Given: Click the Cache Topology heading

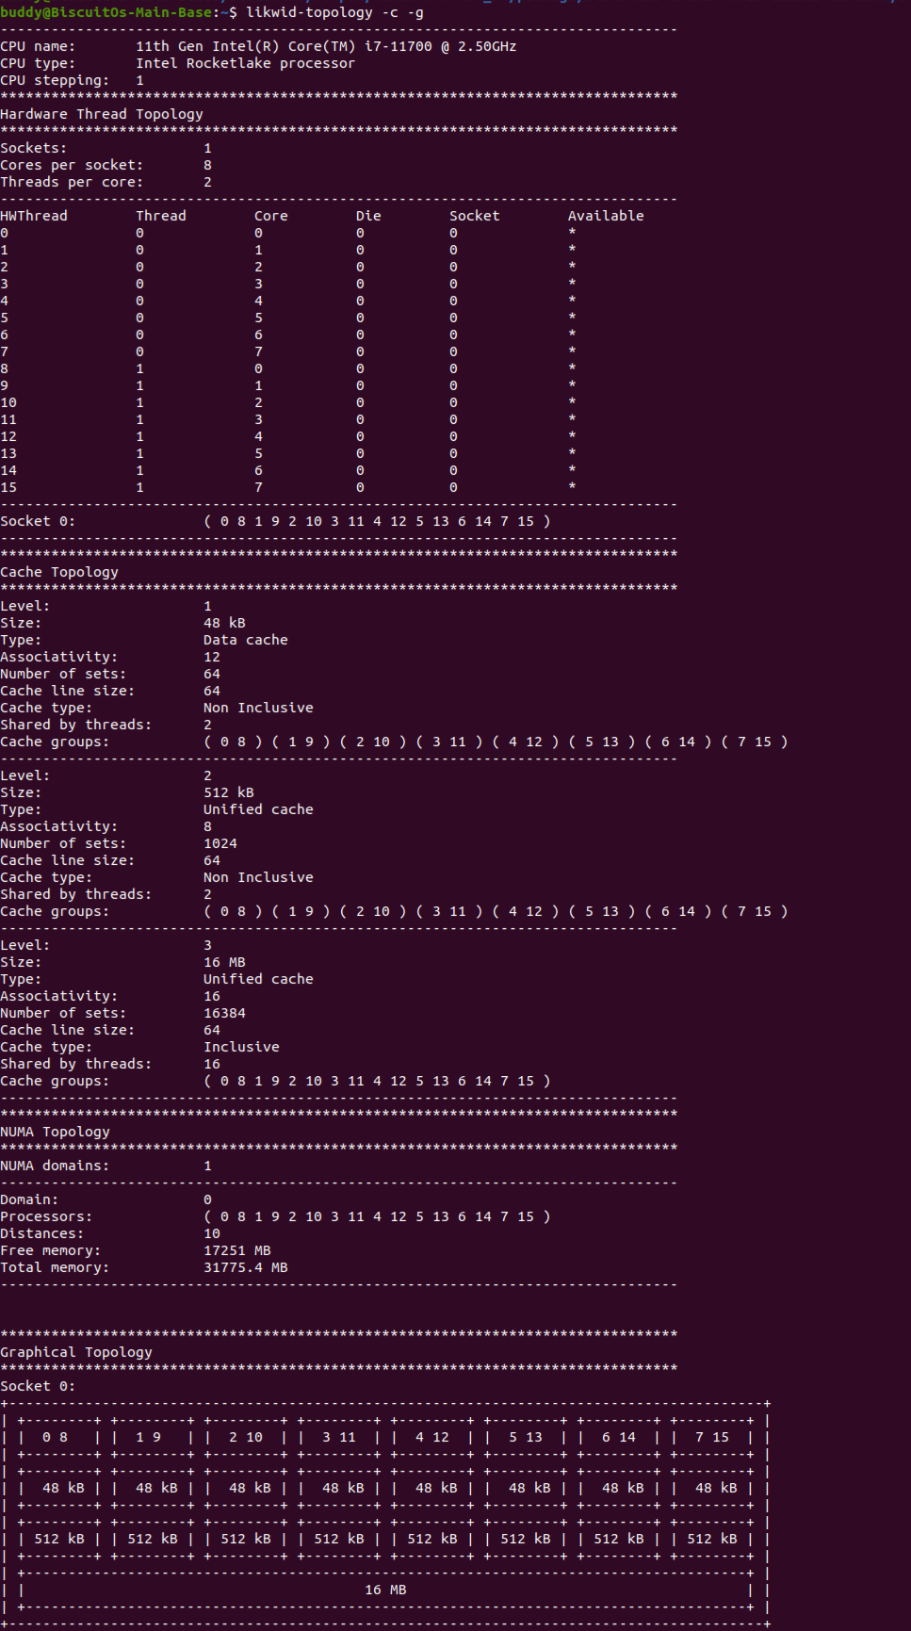Looking at the screenshot, I should pos(59,572).
